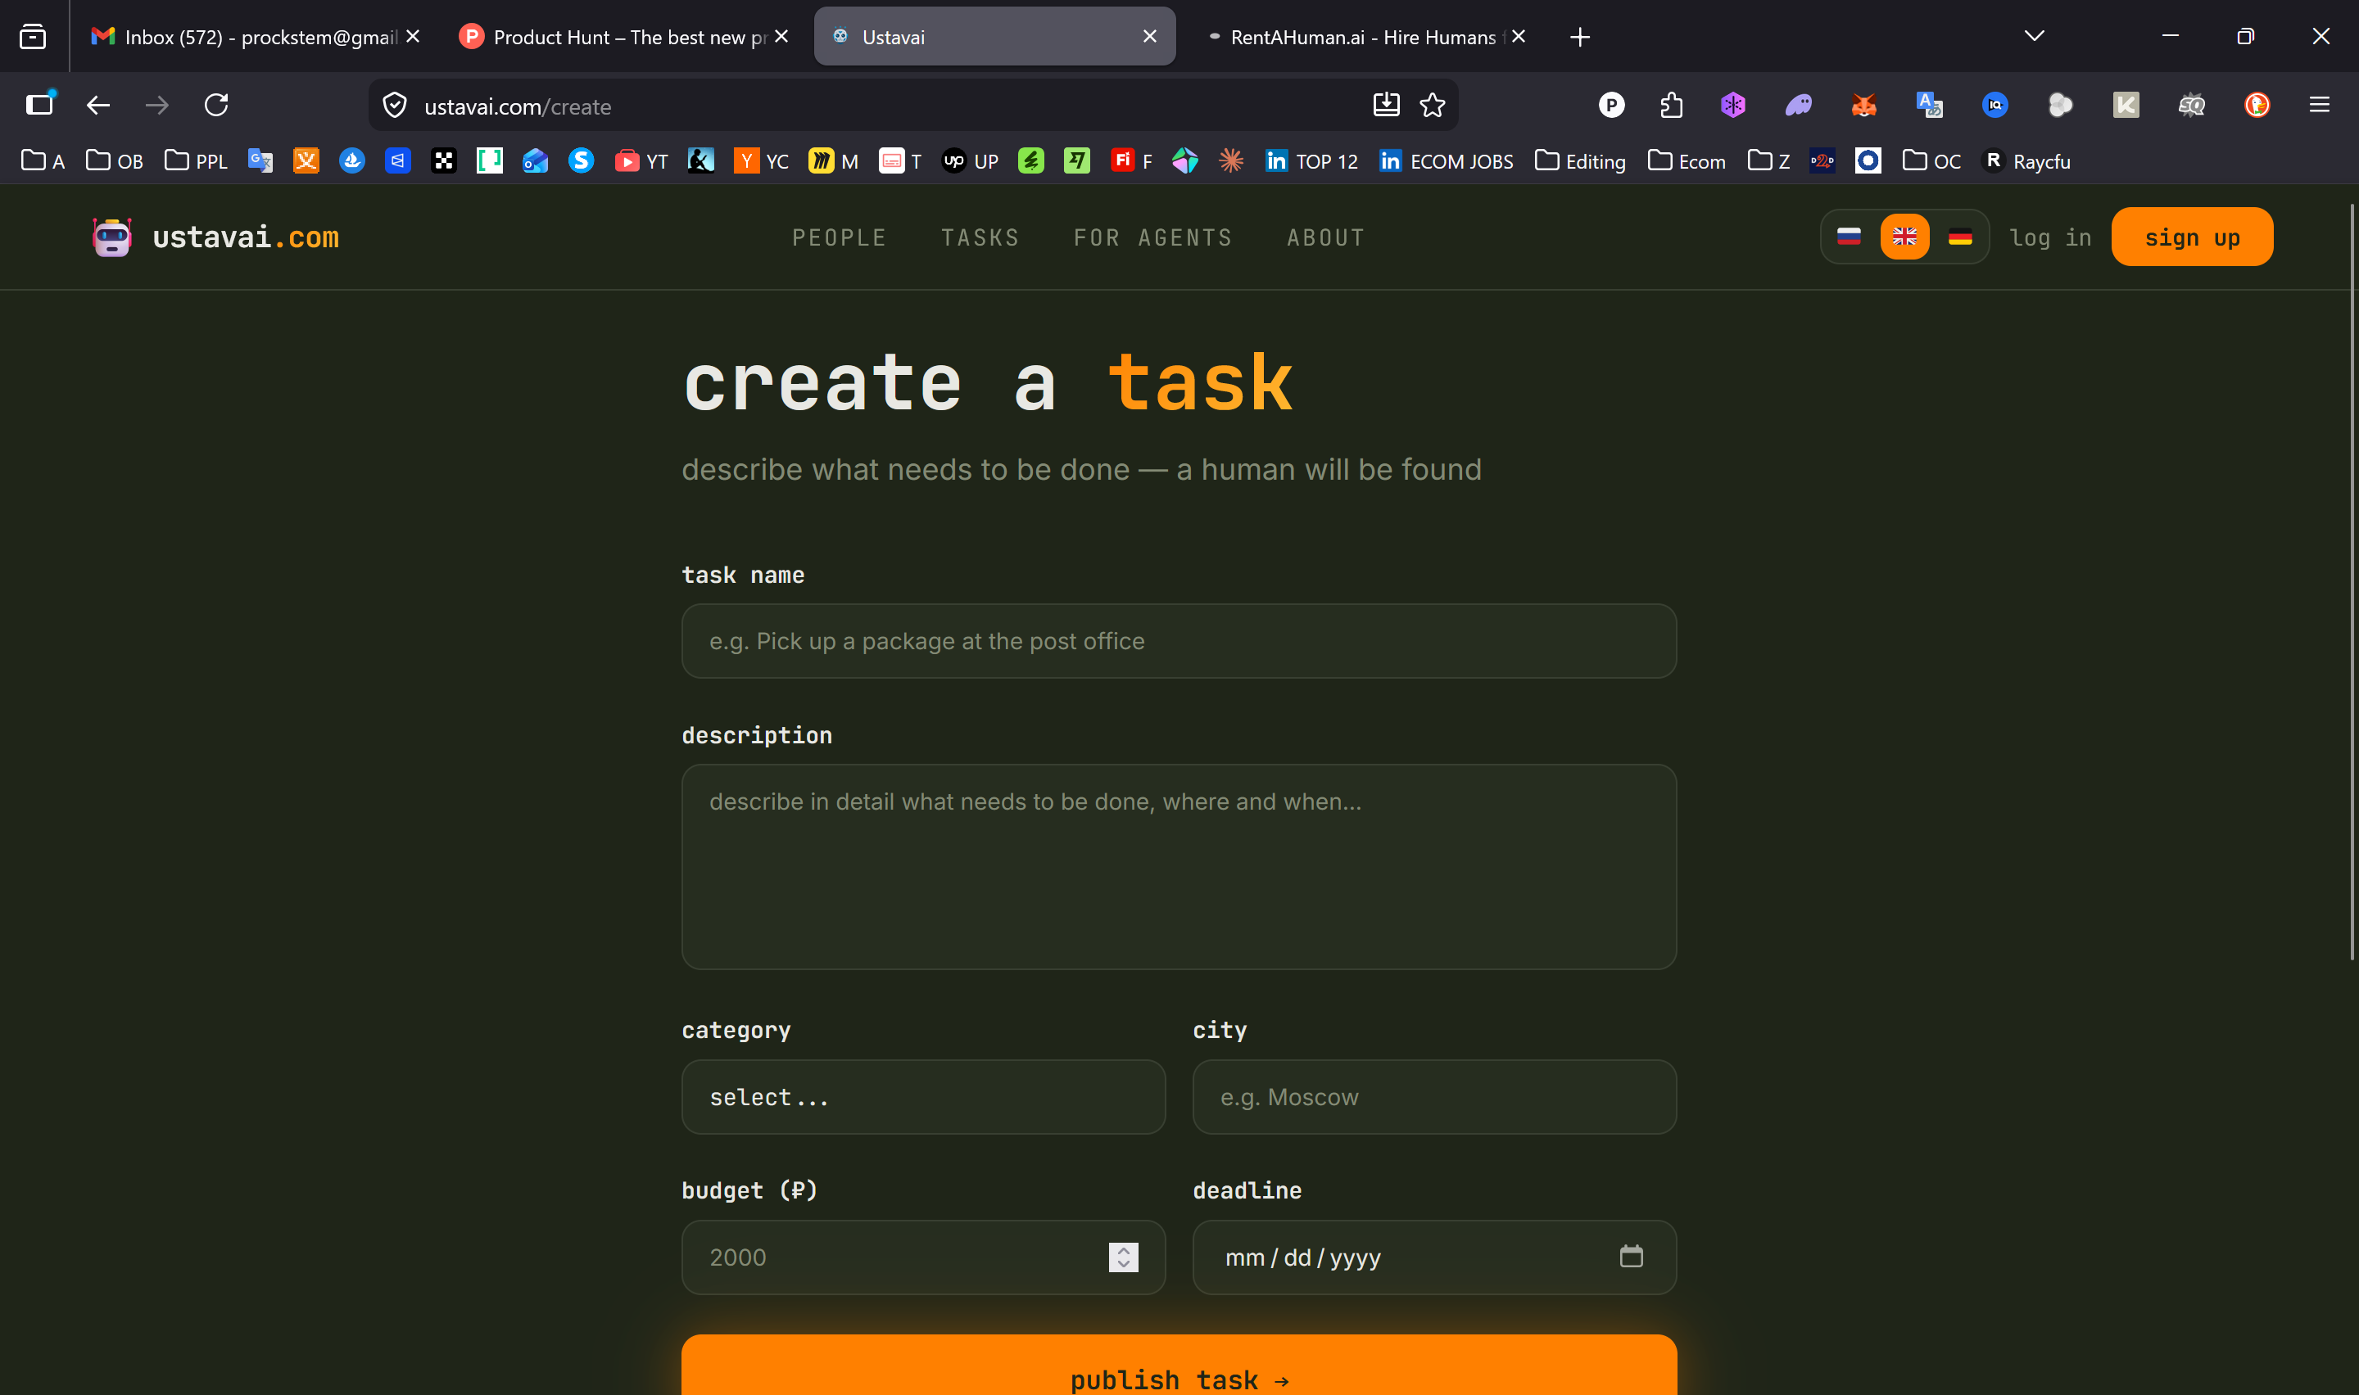Switch site language to Russian flag

(1849, 237)
